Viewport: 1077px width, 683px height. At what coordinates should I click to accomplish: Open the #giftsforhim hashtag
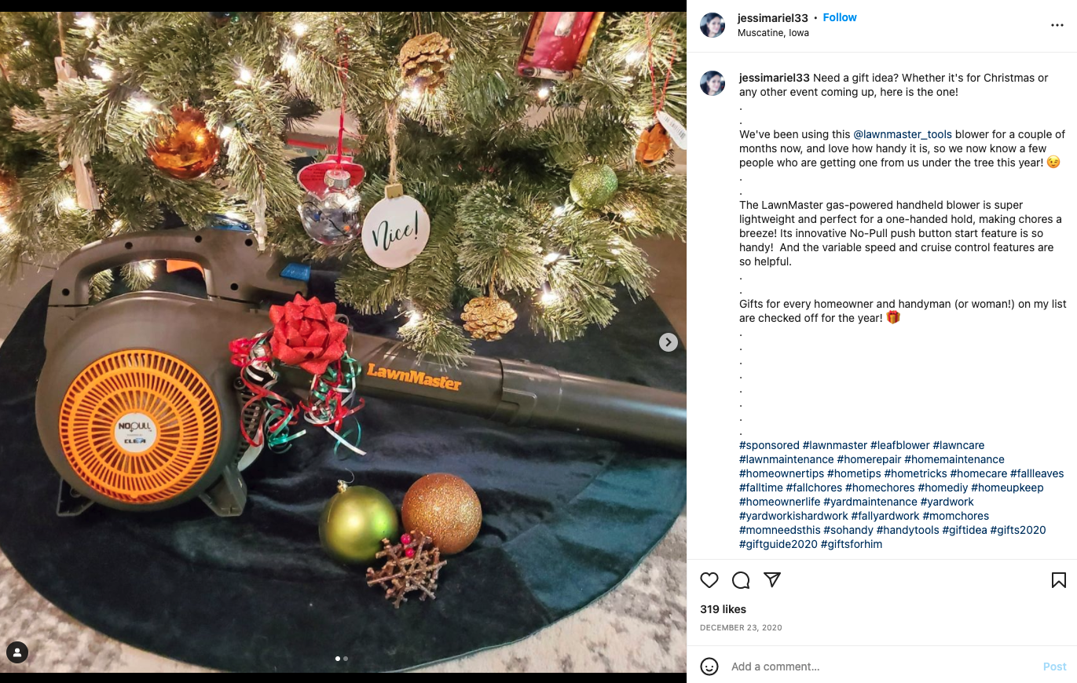click(x=852, y=544)
